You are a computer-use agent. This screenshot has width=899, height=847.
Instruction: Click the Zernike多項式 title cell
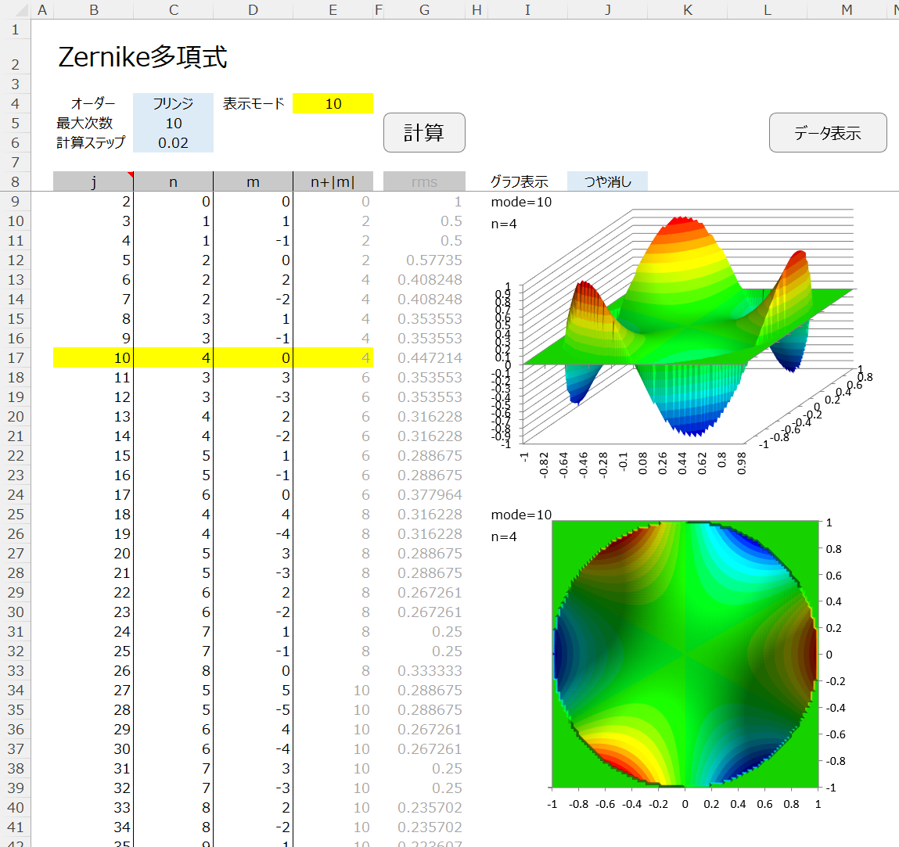pos(142,57)
